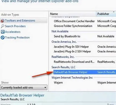Viewport: 116px width, 105px height.
Task: Select Send by Bluetooth to row
Action: [x=85, y=36]
